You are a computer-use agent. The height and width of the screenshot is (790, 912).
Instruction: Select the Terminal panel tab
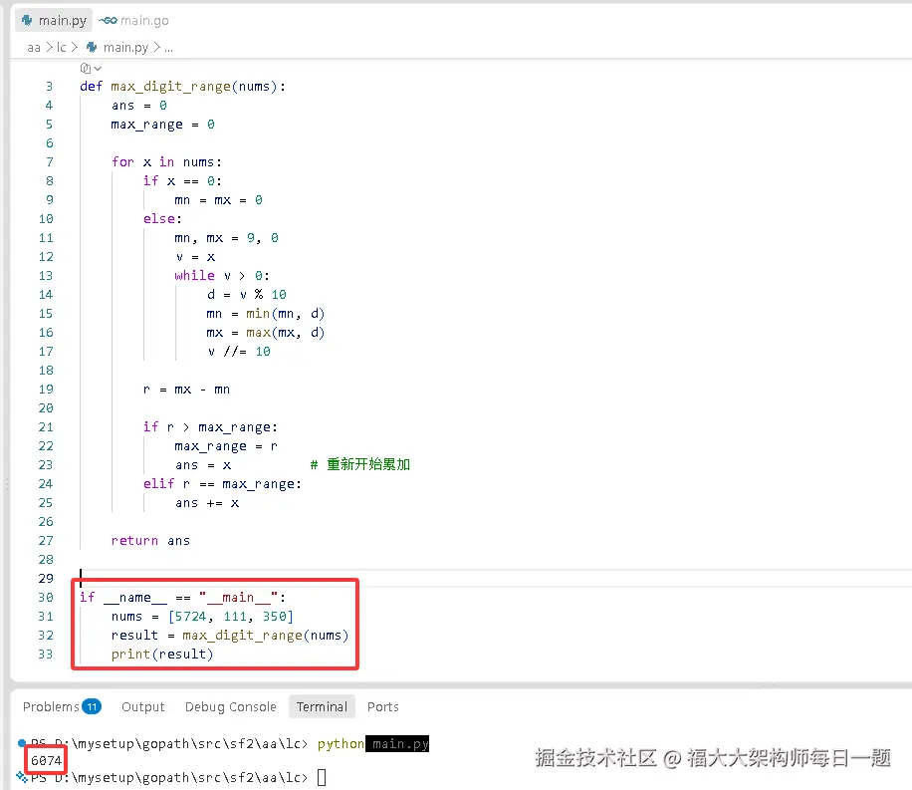[322, 706]
